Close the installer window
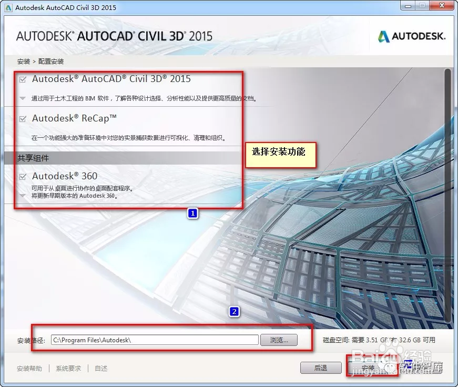Screen dimensions: 458x387 click(441, 6)
